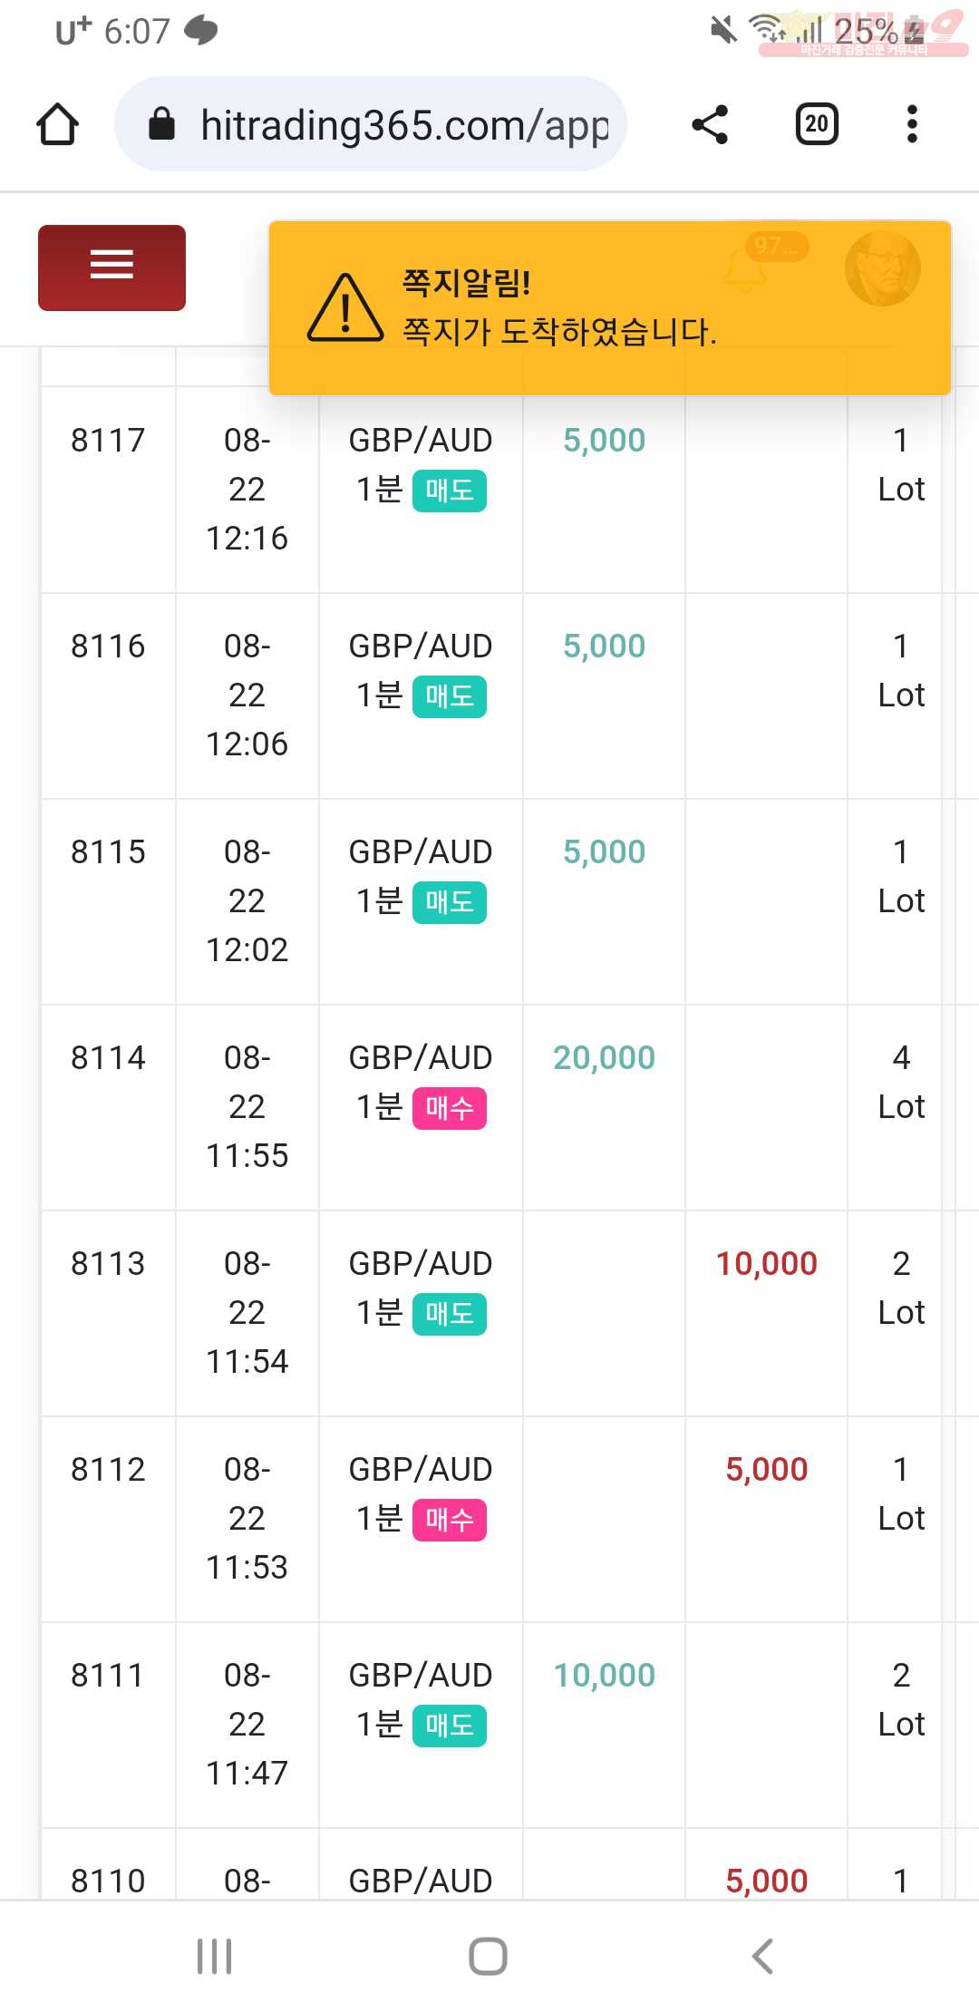Tap the notification bell icon
This screenshot has height=2013, width=979.
(x=746, y=269)
